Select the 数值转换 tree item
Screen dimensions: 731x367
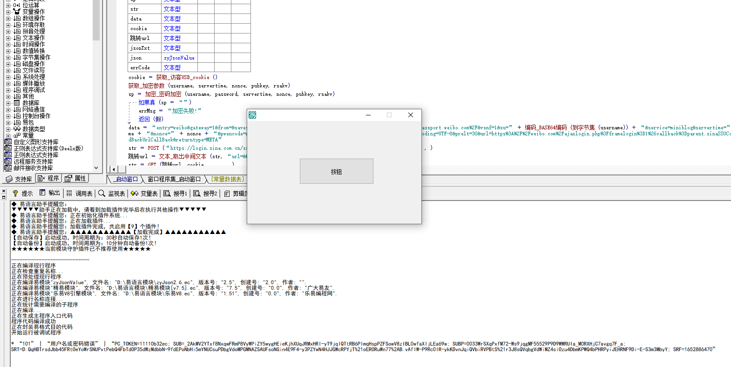point(34,51)
